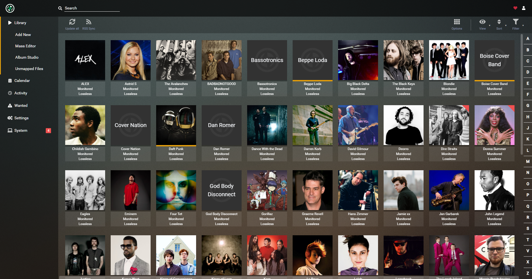
Task: Click the red heart donate icon
Action: 515,8
